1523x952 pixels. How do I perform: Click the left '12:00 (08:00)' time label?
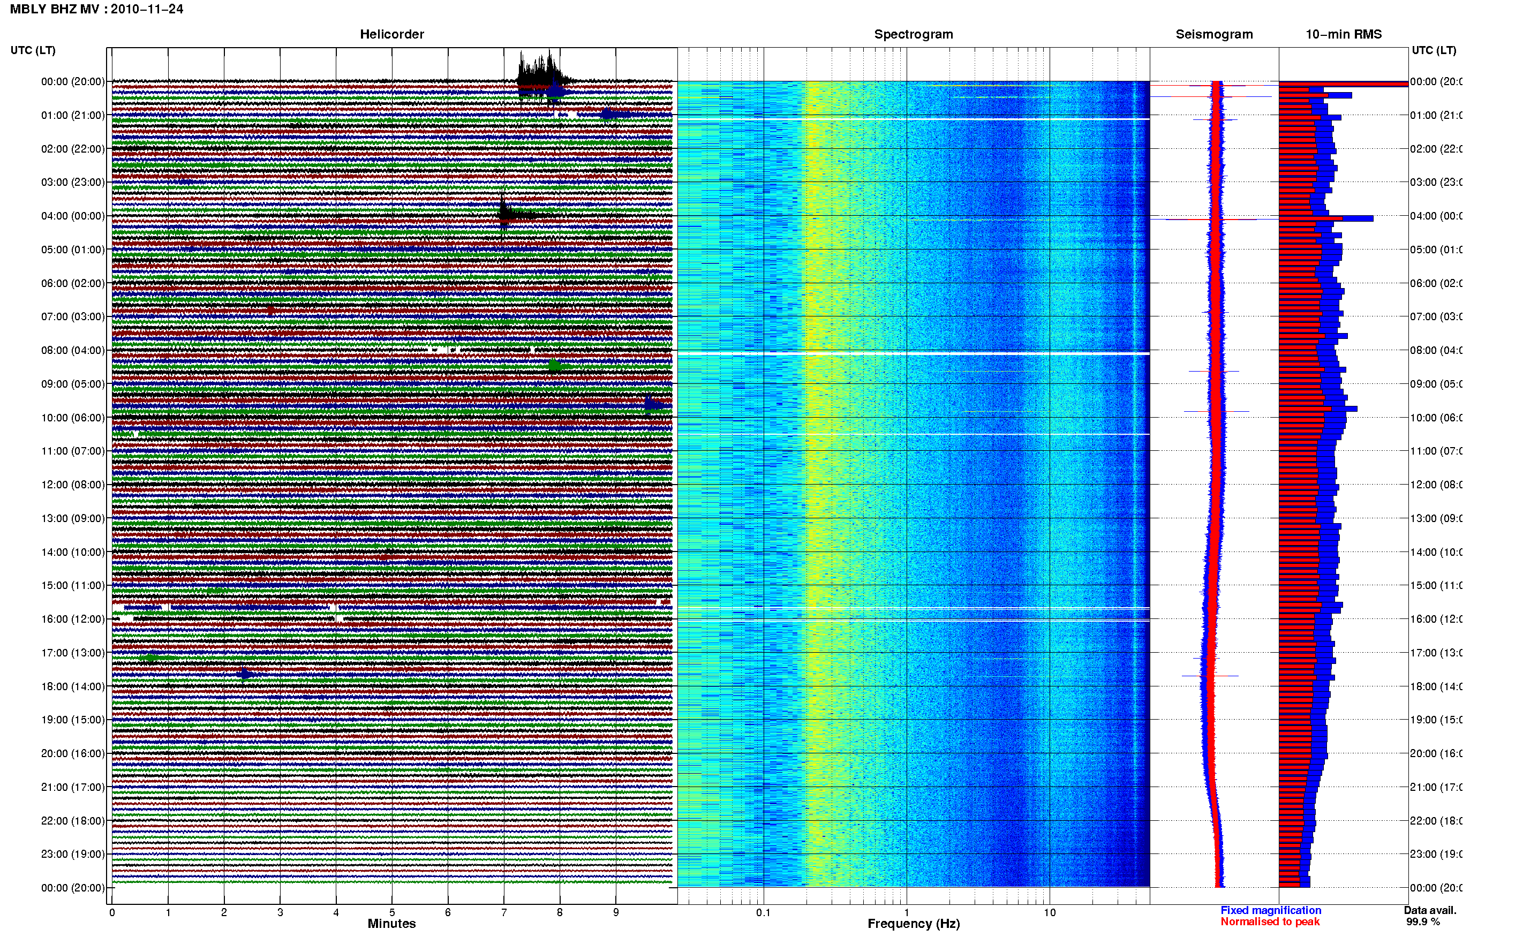[72, 485]
